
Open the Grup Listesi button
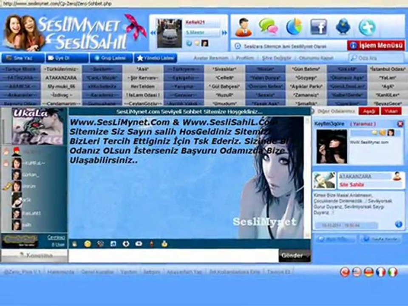[x=111, y=58]
